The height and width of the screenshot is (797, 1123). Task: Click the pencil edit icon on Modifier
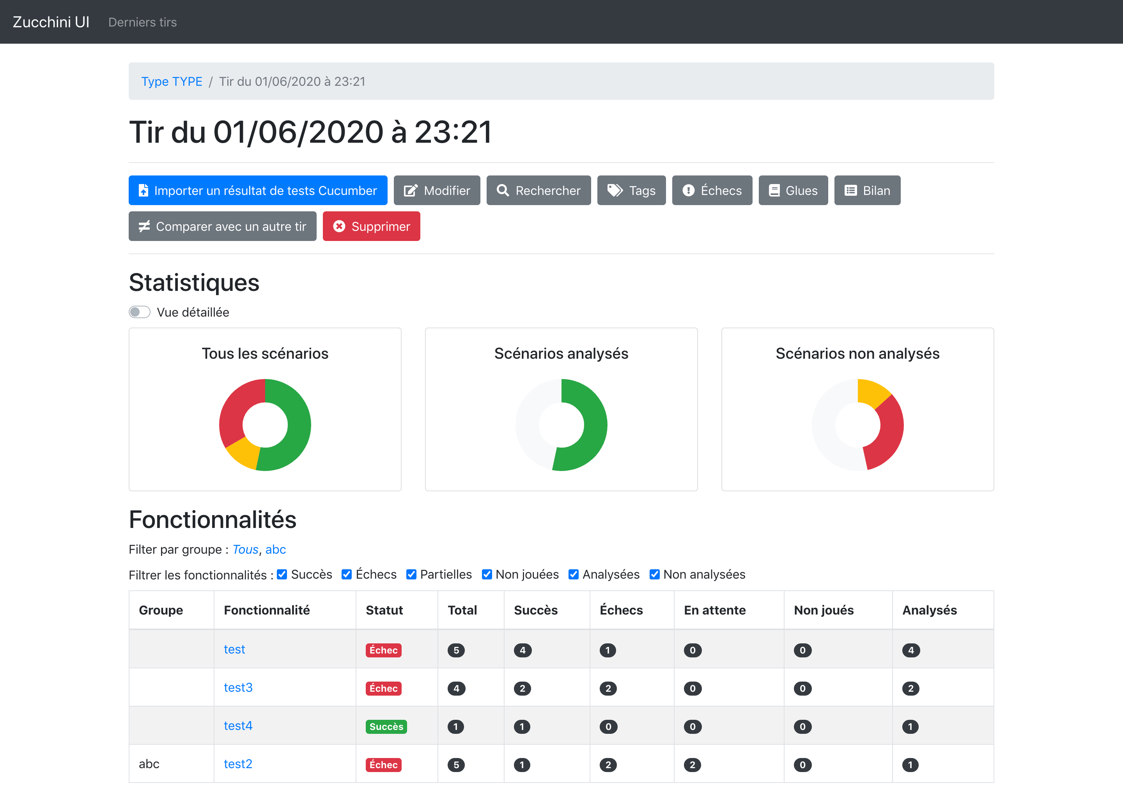tap(410, 190)
